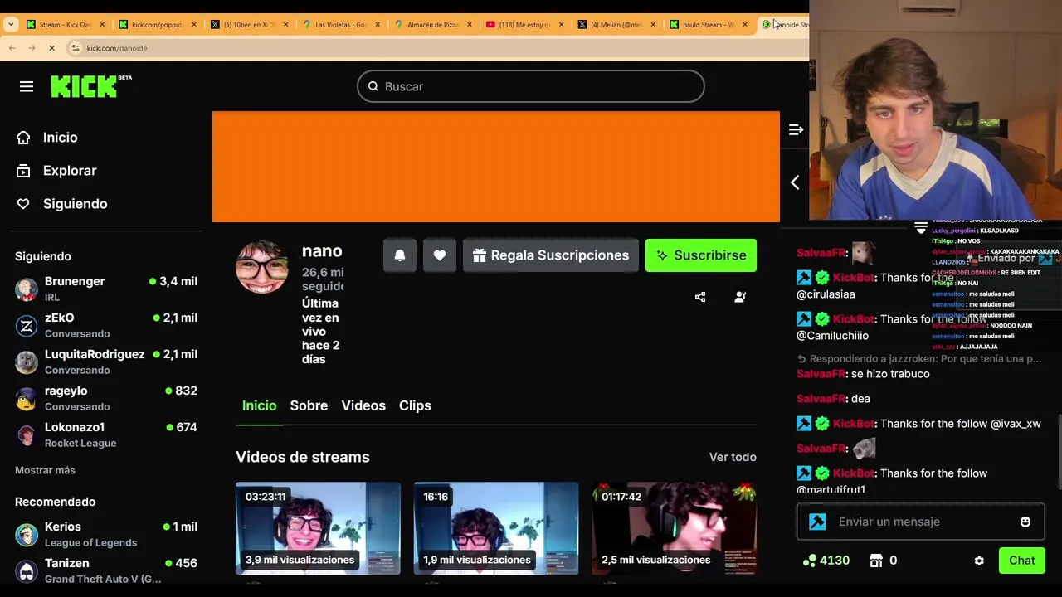Collapse chat with the lines-arrow icon
Screen dimensions: 1062x597
coord(796,129)
